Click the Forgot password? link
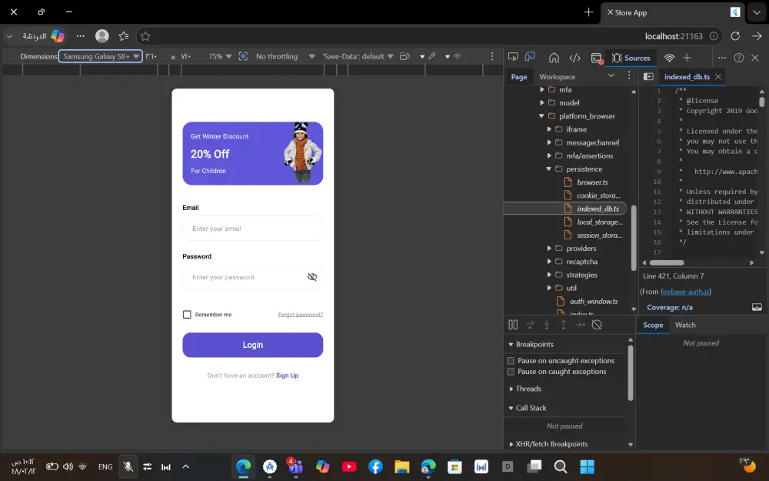769x481 pixels. pos(300,315)
